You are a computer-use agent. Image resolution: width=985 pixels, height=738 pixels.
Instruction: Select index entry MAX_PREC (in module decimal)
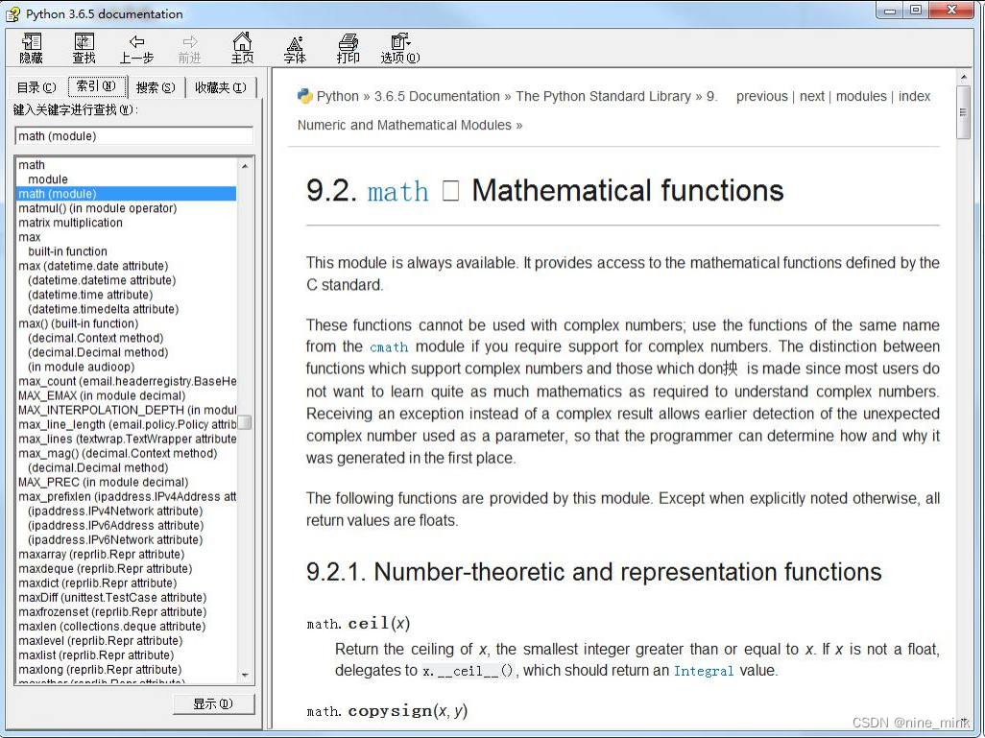(x=103, y=483)
